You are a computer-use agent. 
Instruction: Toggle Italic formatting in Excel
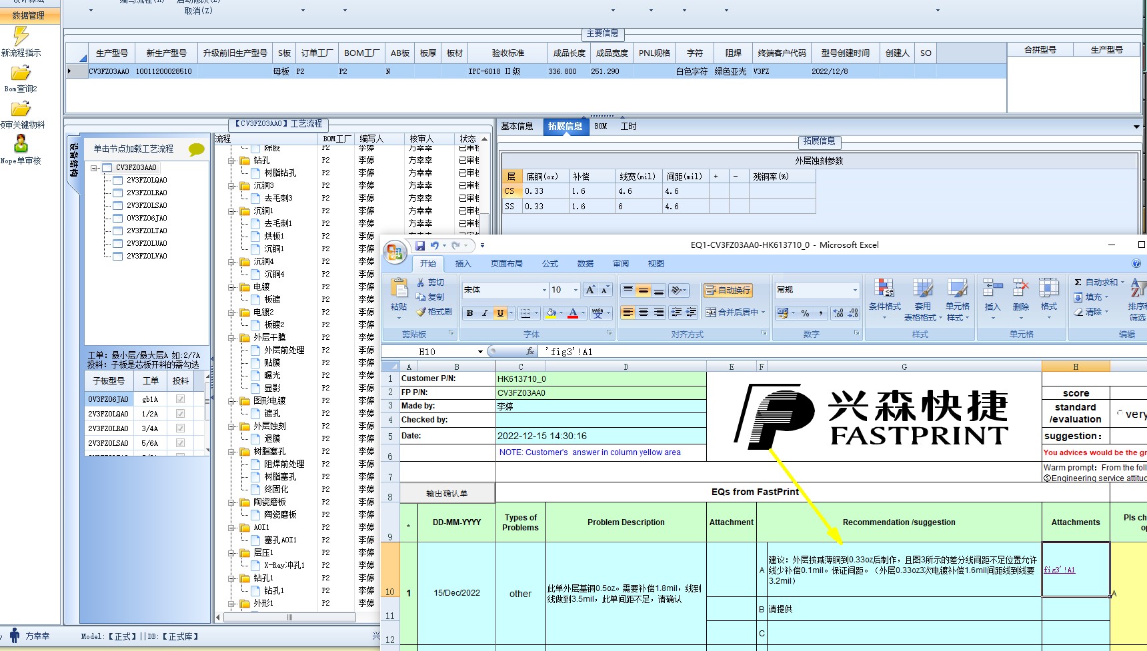[x=485, y=313]
